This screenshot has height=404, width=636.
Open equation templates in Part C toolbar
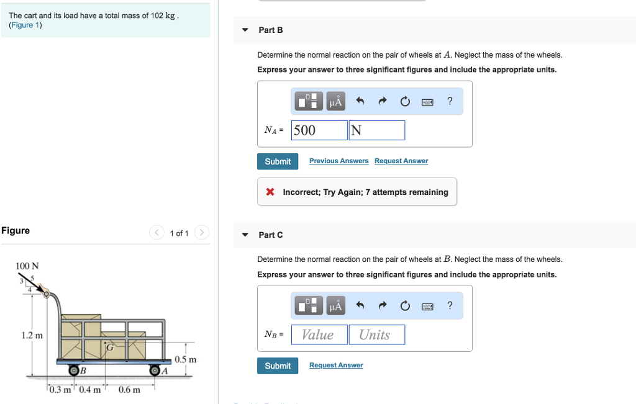(x=308, y=305)
